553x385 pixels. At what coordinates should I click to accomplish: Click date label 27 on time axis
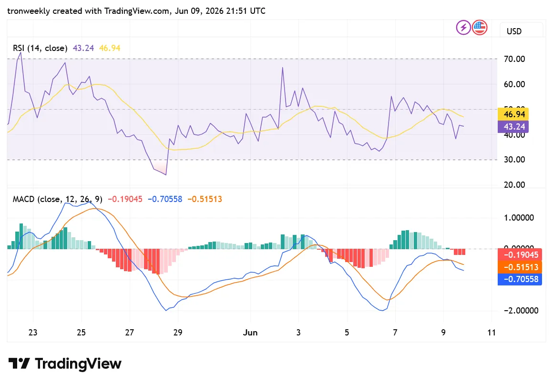pos(130,333)
